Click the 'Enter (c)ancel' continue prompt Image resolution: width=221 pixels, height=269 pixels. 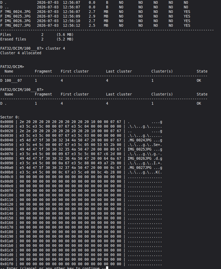tap(53, 268)
